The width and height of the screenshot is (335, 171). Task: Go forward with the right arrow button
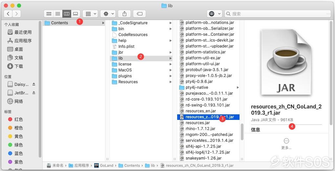pyautogui.click(x=16, y=14)
